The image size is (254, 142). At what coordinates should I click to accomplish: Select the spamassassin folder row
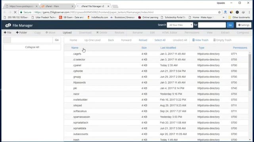(x=156, y=117)
